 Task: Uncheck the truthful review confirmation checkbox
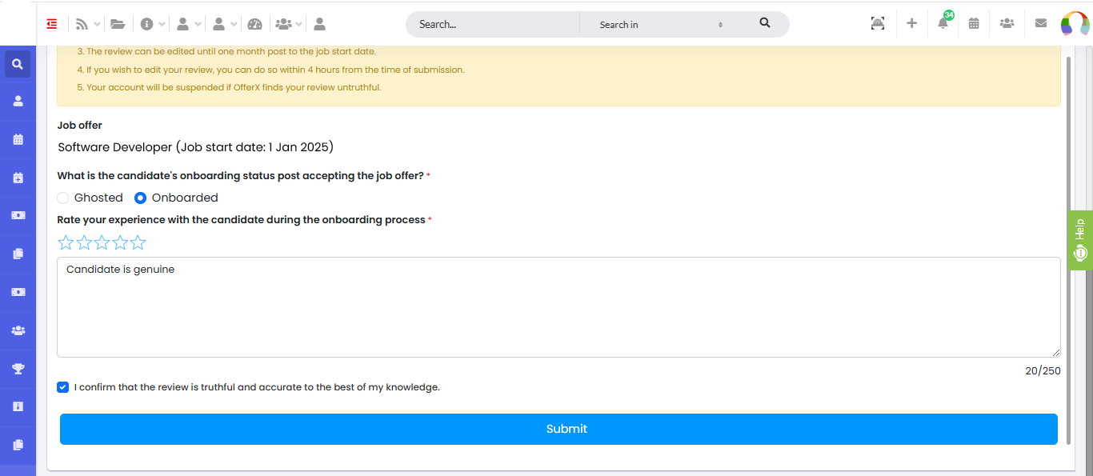click(63, 387)
